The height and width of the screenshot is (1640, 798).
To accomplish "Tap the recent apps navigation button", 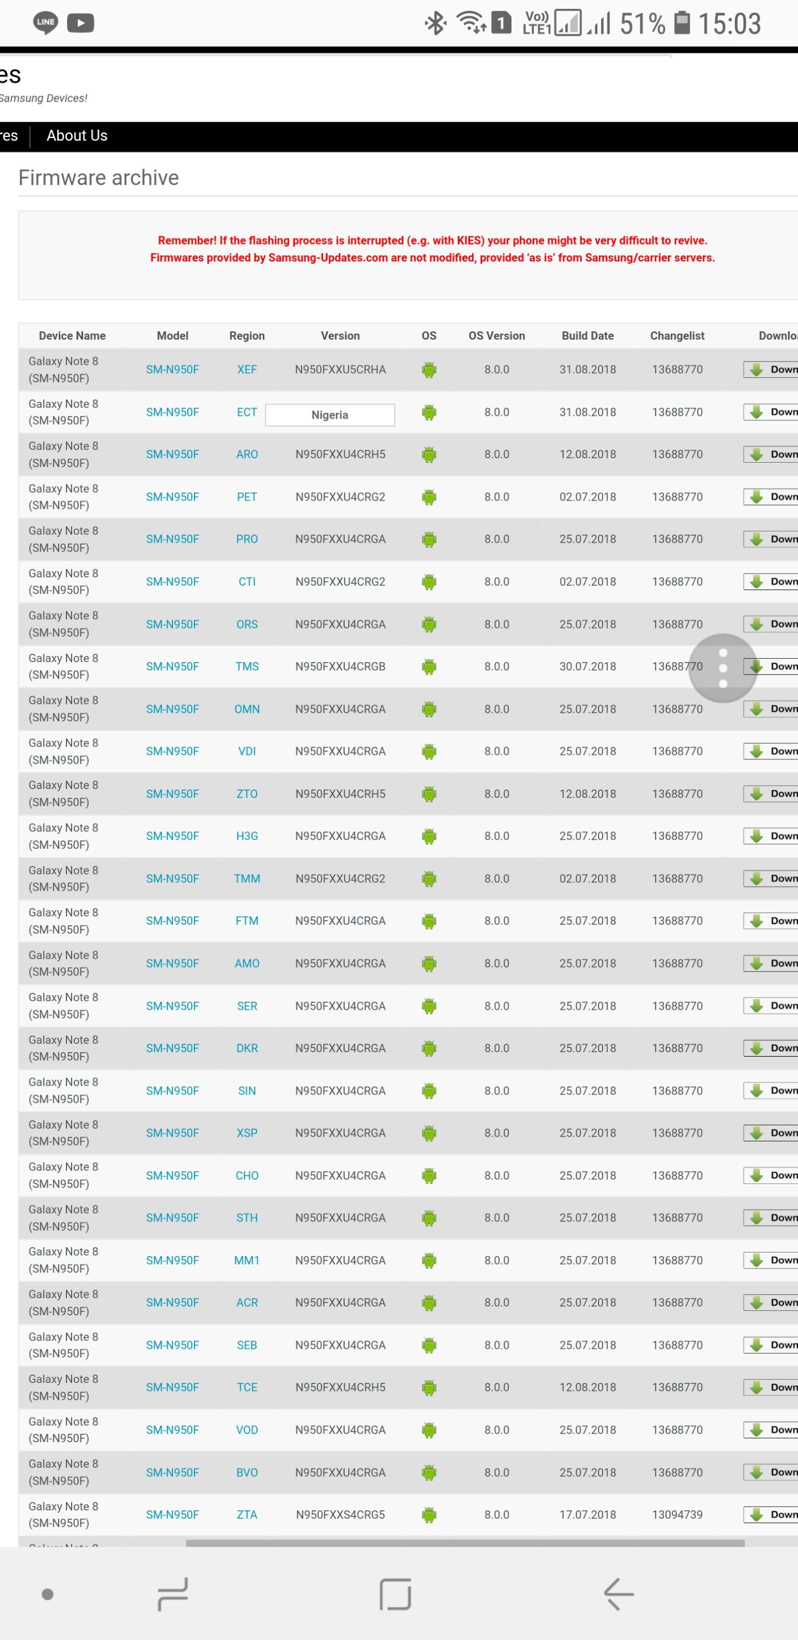I will point(173,1594).
